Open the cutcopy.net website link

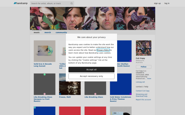point(140,82)
